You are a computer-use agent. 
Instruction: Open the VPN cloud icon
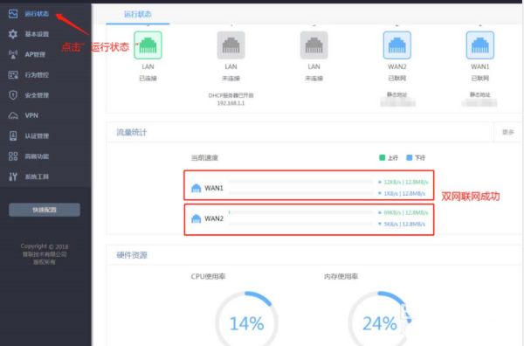(x=13, y=115)
